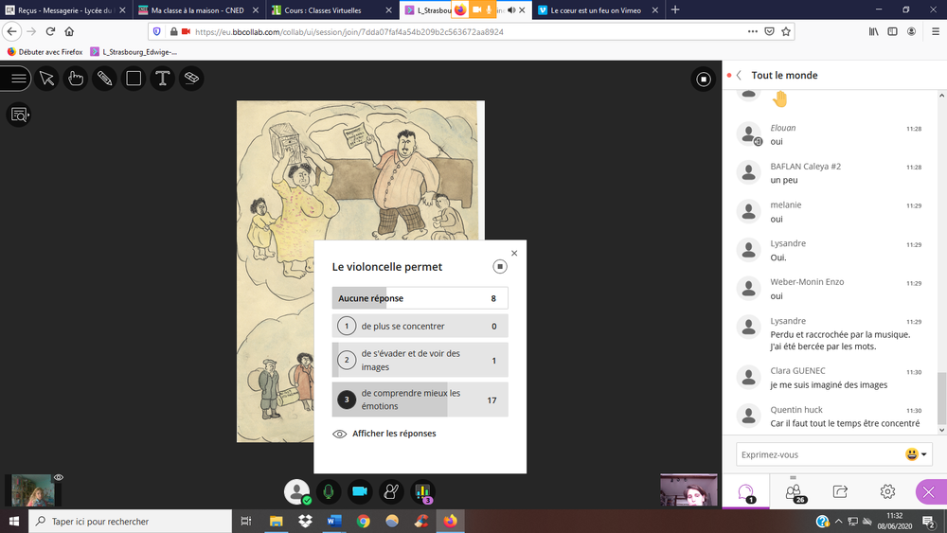Toggle the microphone audio
This screenshot has height=533, width=947.
point(328,491)
